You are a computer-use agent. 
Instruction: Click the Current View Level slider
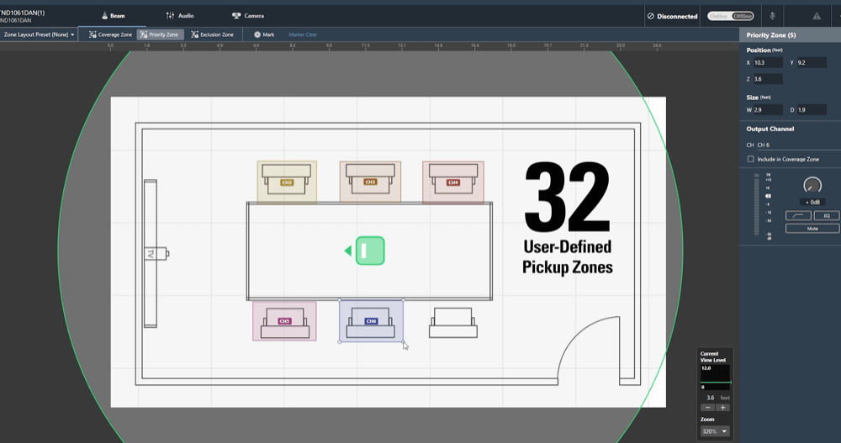point(716,382)
